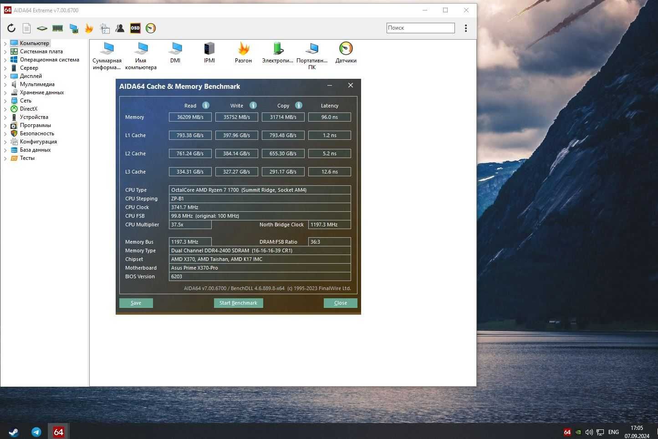Open the Report document icon
The image size is (658, 439).
pos(27,28)
